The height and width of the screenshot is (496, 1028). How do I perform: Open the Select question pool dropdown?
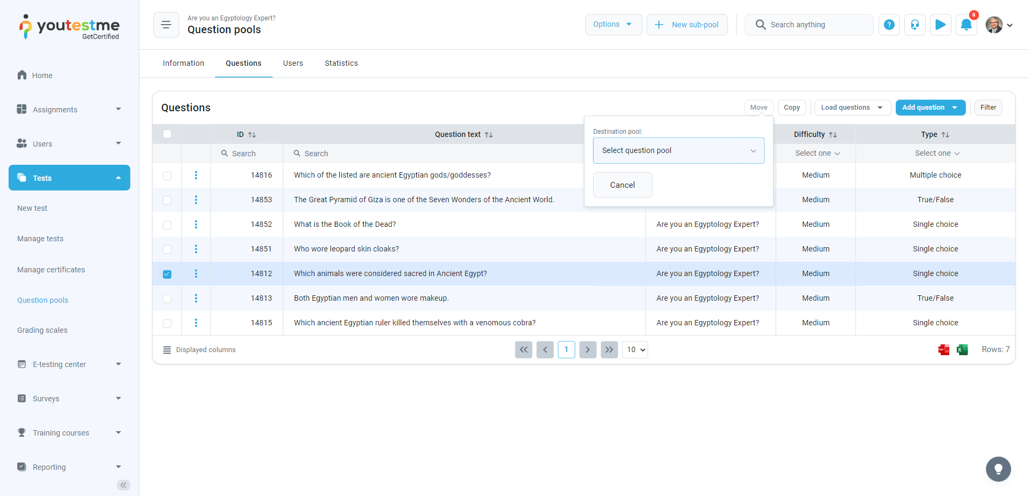(678, 151)
